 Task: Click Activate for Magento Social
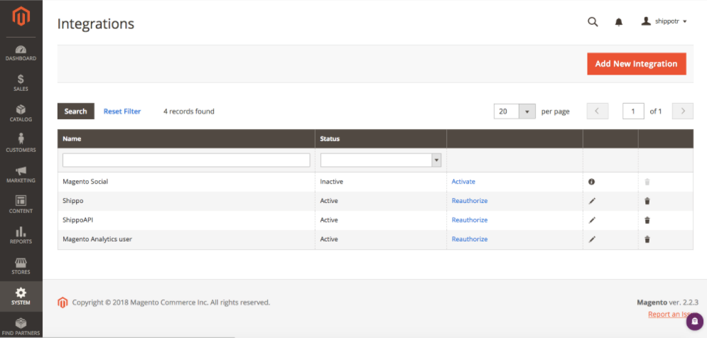tap(463, 182)
